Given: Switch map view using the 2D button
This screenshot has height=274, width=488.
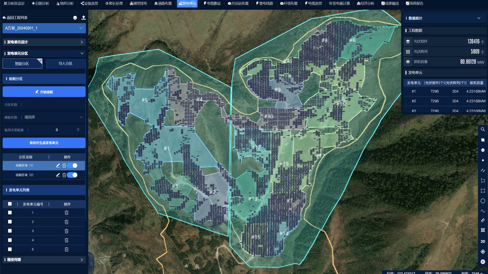Looking at the screenshot, I should pyautogui.click(x=483, y=241).
